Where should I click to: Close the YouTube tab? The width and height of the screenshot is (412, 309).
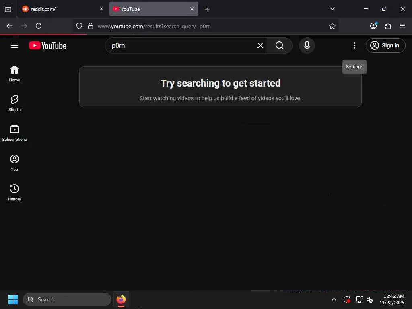coord(192,9)
